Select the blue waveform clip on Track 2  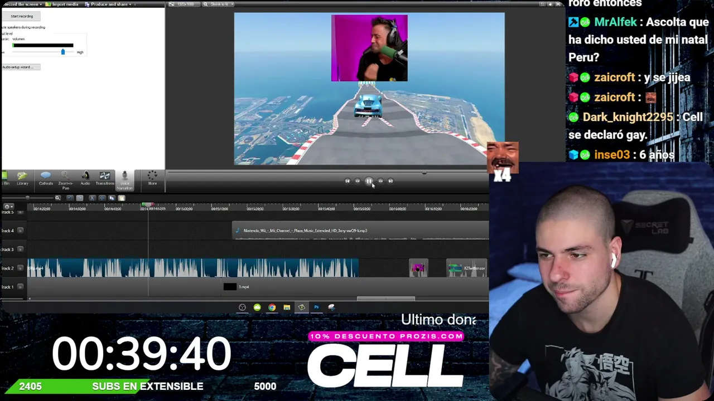(193, 268)
